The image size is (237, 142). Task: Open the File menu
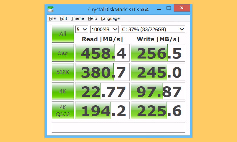52,18
